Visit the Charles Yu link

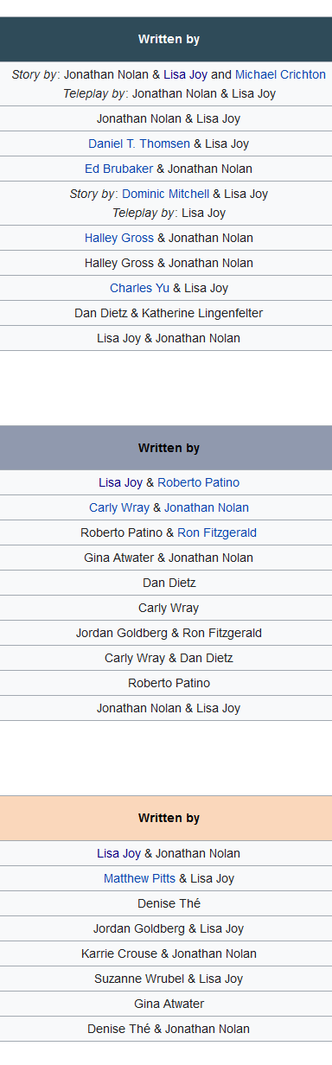coord(140,288)
